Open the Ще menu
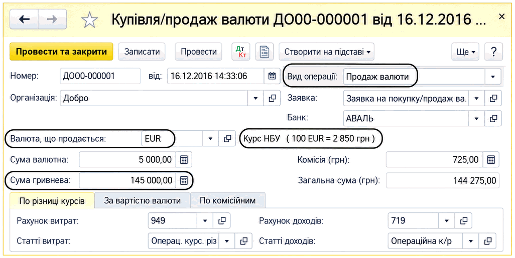The height and width of the screenshot is (258, 515). point(465,52)
